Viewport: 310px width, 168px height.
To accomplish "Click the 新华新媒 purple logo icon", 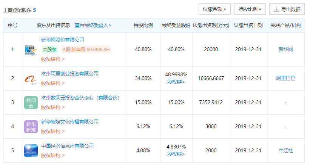I will click(x=31, y=127).
